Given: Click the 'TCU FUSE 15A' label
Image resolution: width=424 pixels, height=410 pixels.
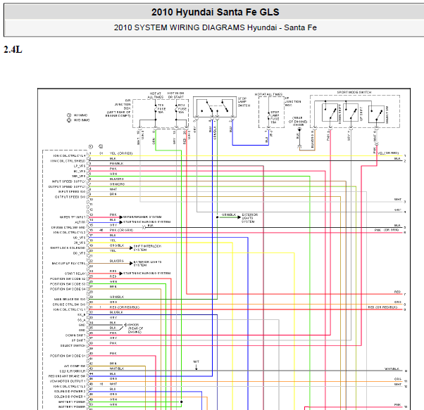Looking at the screenshot, I should [161, 108].
